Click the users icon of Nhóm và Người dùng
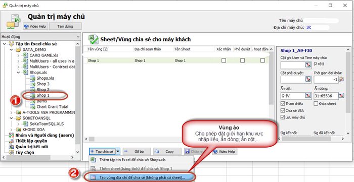The height and width of the screenshot is (182, 354). (11, 135)
